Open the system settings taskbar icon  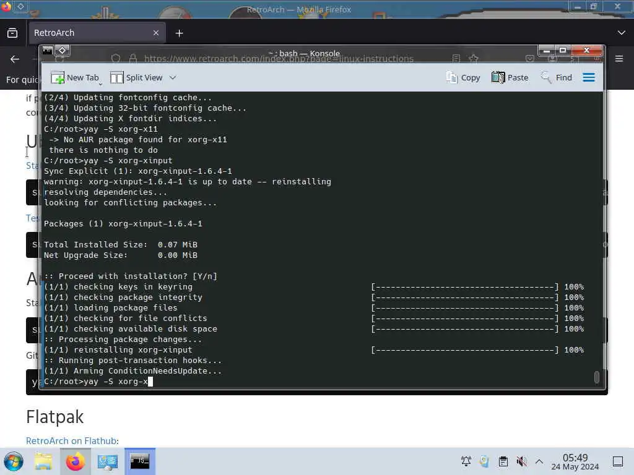108,461
